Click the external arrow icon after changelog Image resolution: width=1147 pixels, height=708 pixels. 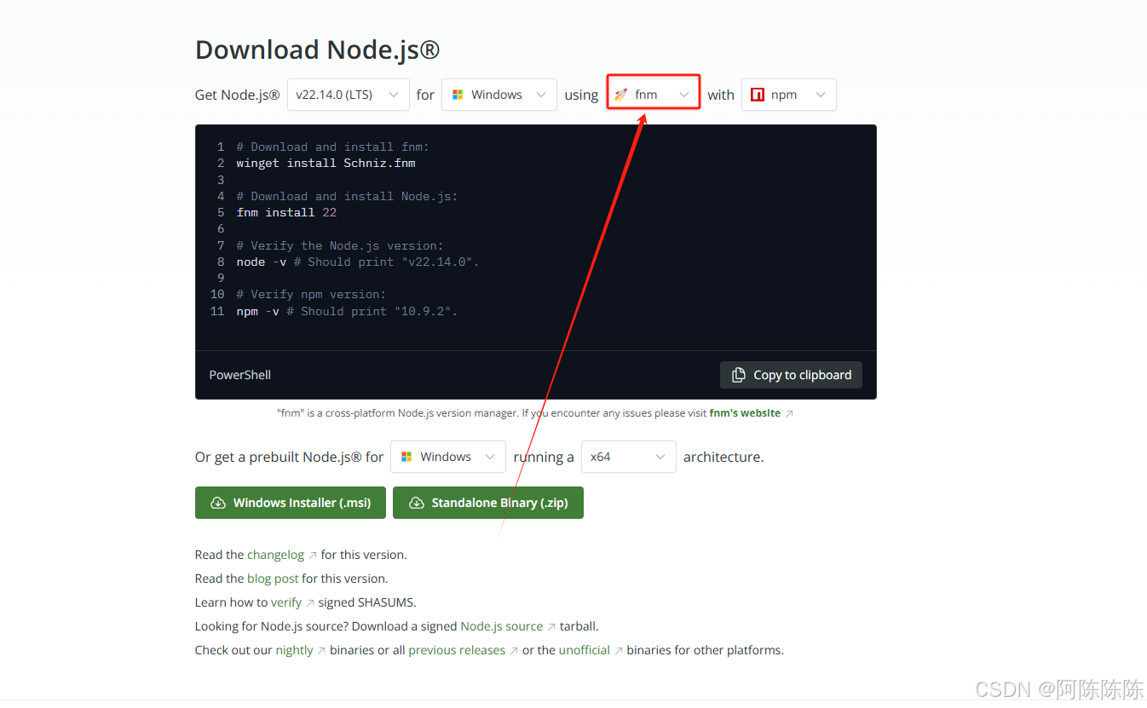(x=313, y=555)
